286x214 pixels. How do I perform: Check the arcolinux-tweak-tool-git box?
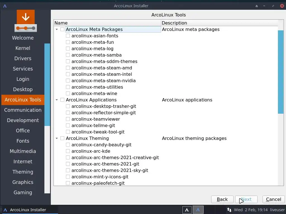click(x=68, y=132)
